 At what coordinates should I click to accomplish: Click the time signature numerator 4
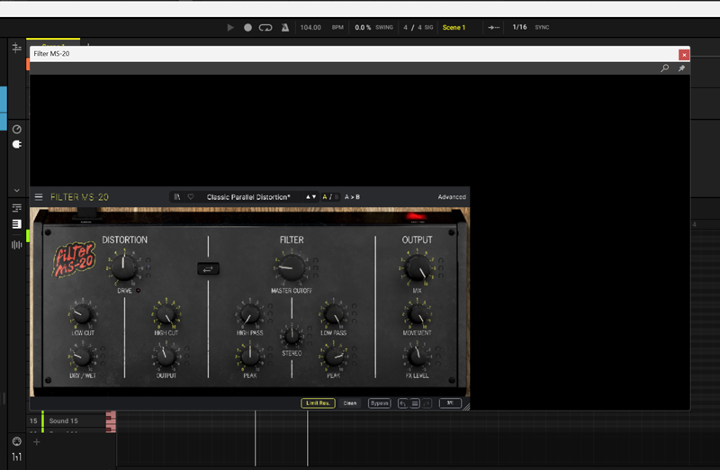click(x=406, y=28)
